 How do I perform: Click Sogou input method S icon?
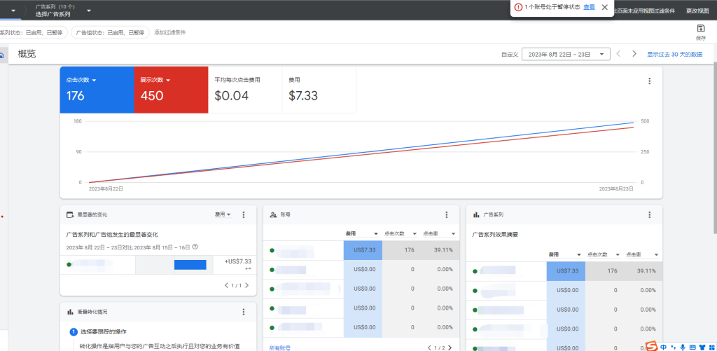tap(652, 346)
